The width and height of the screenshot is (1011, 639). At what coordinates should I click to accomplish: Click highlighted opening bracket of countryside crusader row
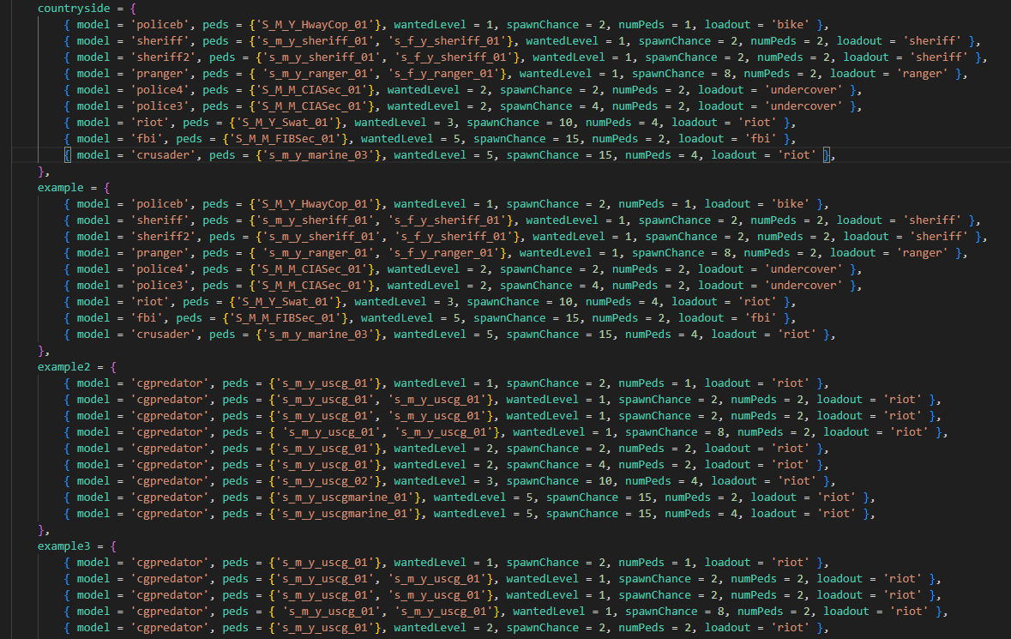[67, 154]
